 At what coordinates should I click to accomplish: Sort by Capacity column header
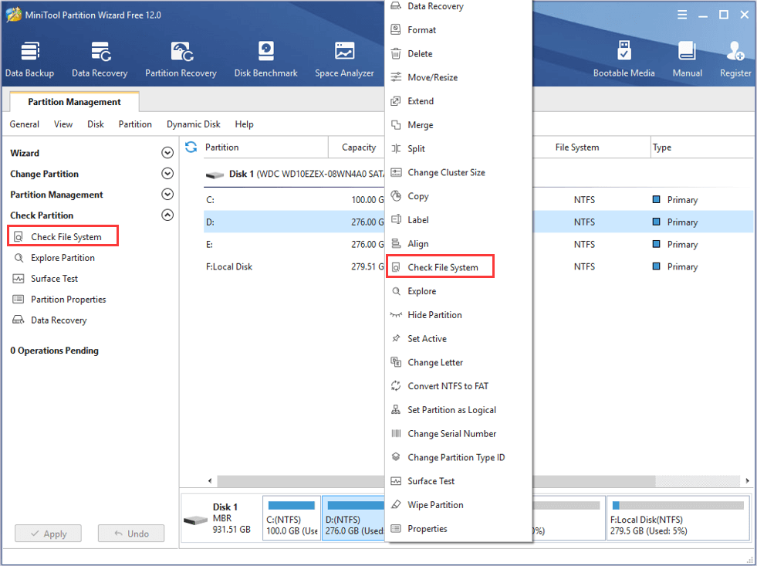(x=359, y=147)
